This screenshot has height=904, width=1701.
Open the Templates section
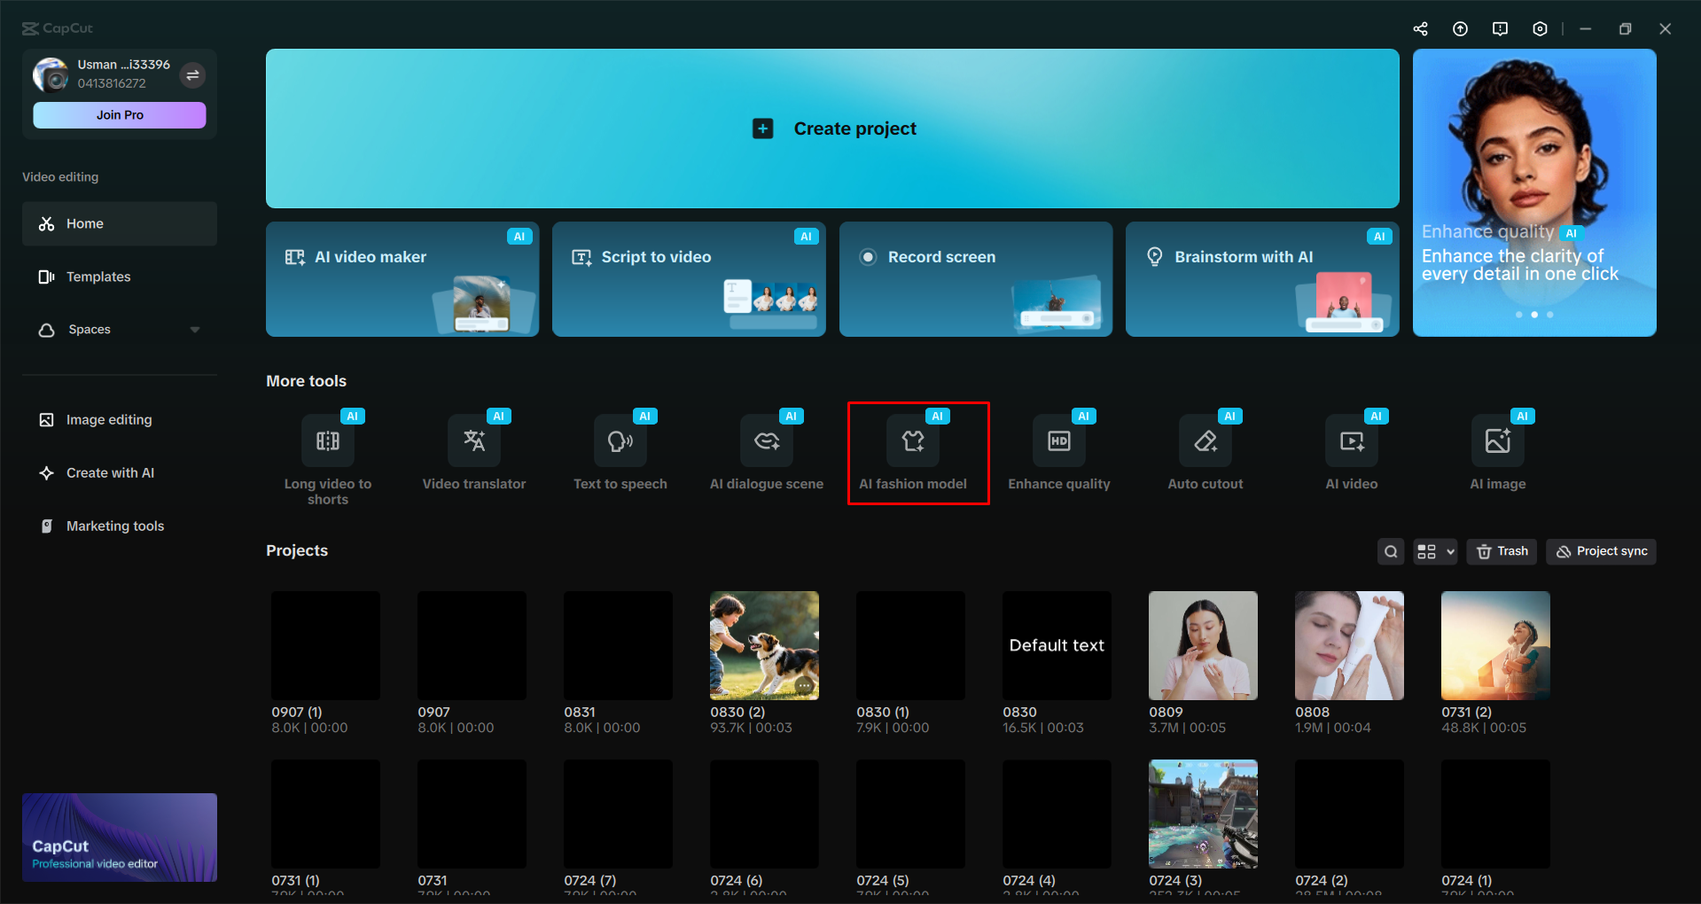pyautogui.click(x=120, y=277)
